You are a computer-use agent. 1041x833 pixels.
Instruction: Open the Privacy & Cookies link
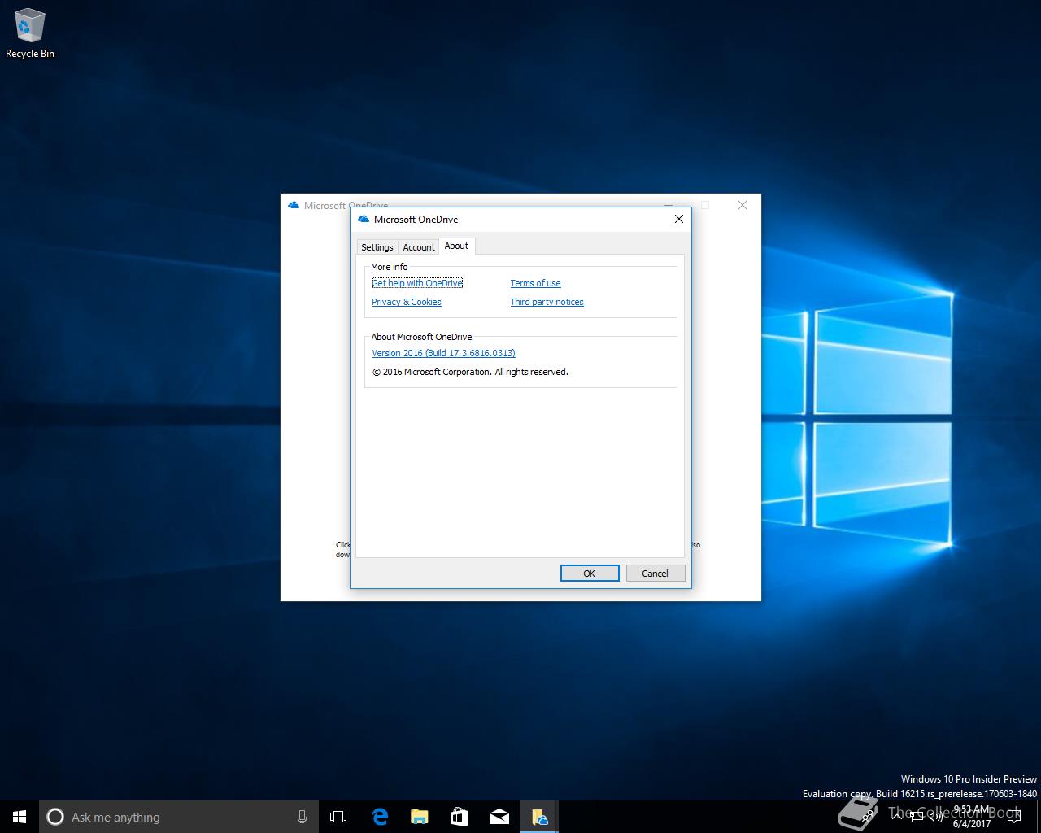[407, 302]
